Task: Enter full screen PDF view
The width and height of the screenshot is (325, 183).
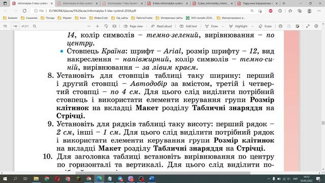Action: pos(308,26)
